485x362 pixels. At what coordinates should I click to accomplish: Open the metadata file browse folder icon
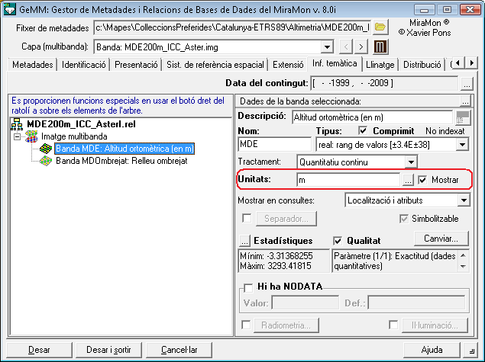click(x=380, y=27)
